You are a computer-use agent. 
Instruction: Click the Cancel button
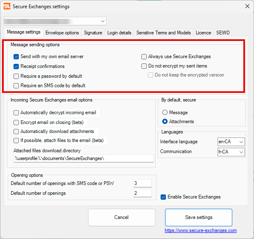[122, 217]
